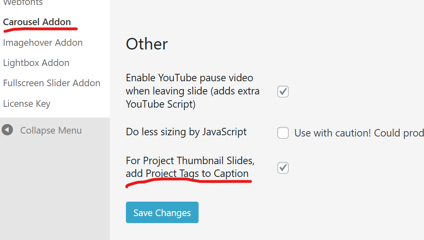Viewport: 424px width, 240px height.
Task: Open the Webfonts menu item
Action: [23, 3]
